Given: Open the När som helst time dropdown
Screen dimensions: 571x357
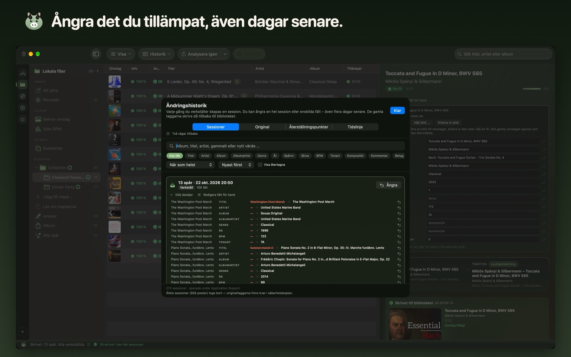Looking at the screenshot, I should pos(191,165).
